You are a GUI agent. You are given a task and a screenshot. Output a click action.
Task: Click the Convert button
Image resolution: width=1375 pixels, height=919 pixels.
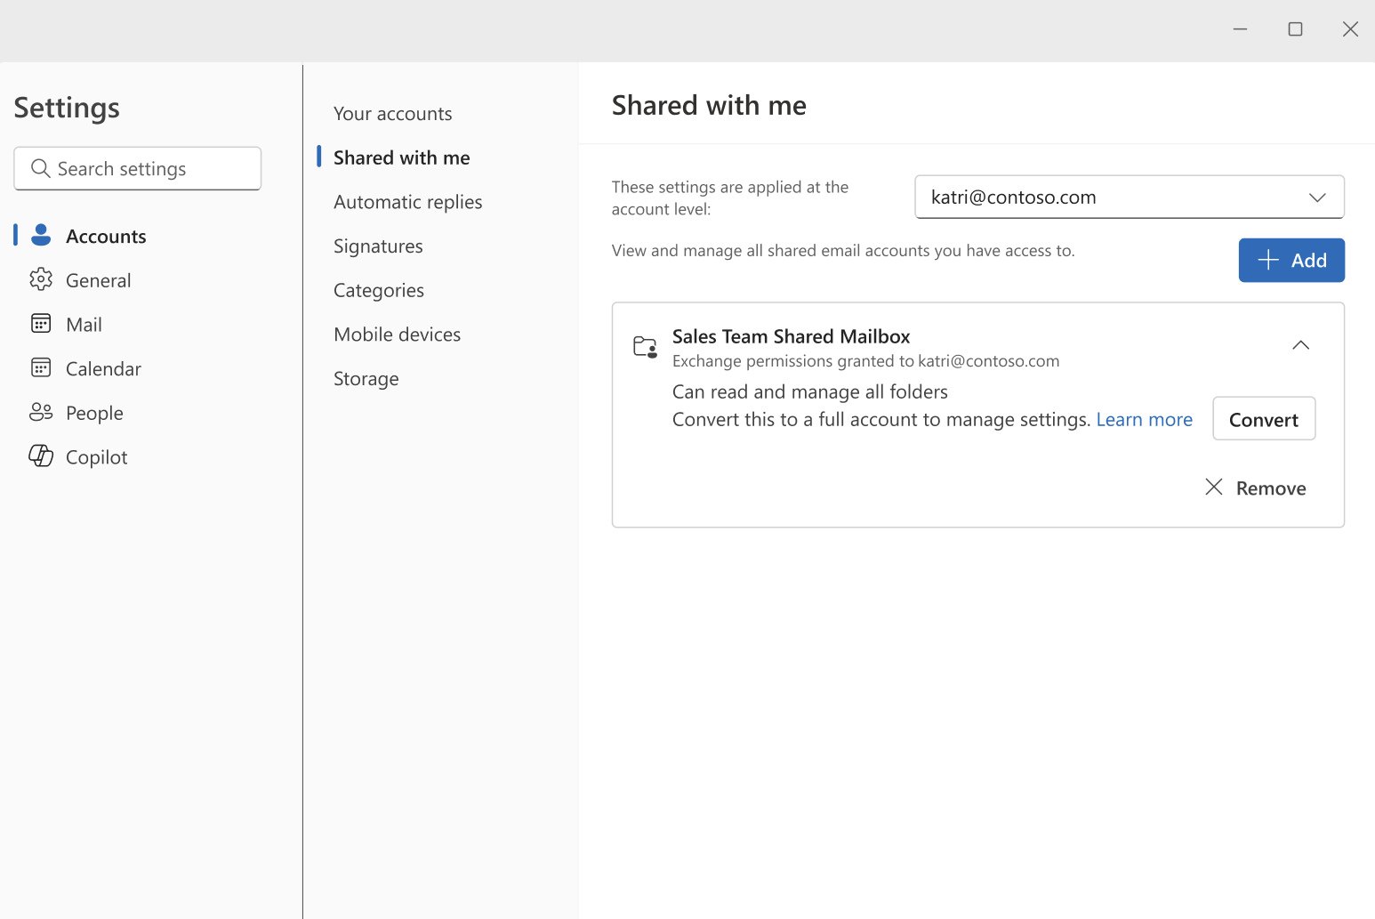click(x=1263, y=418)
